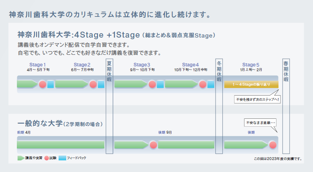This screenshot has height=172, width=313.
Task: Click the この図は2023年度の実績です footnote
Action: pyautogui.click(x=278, y=159)
